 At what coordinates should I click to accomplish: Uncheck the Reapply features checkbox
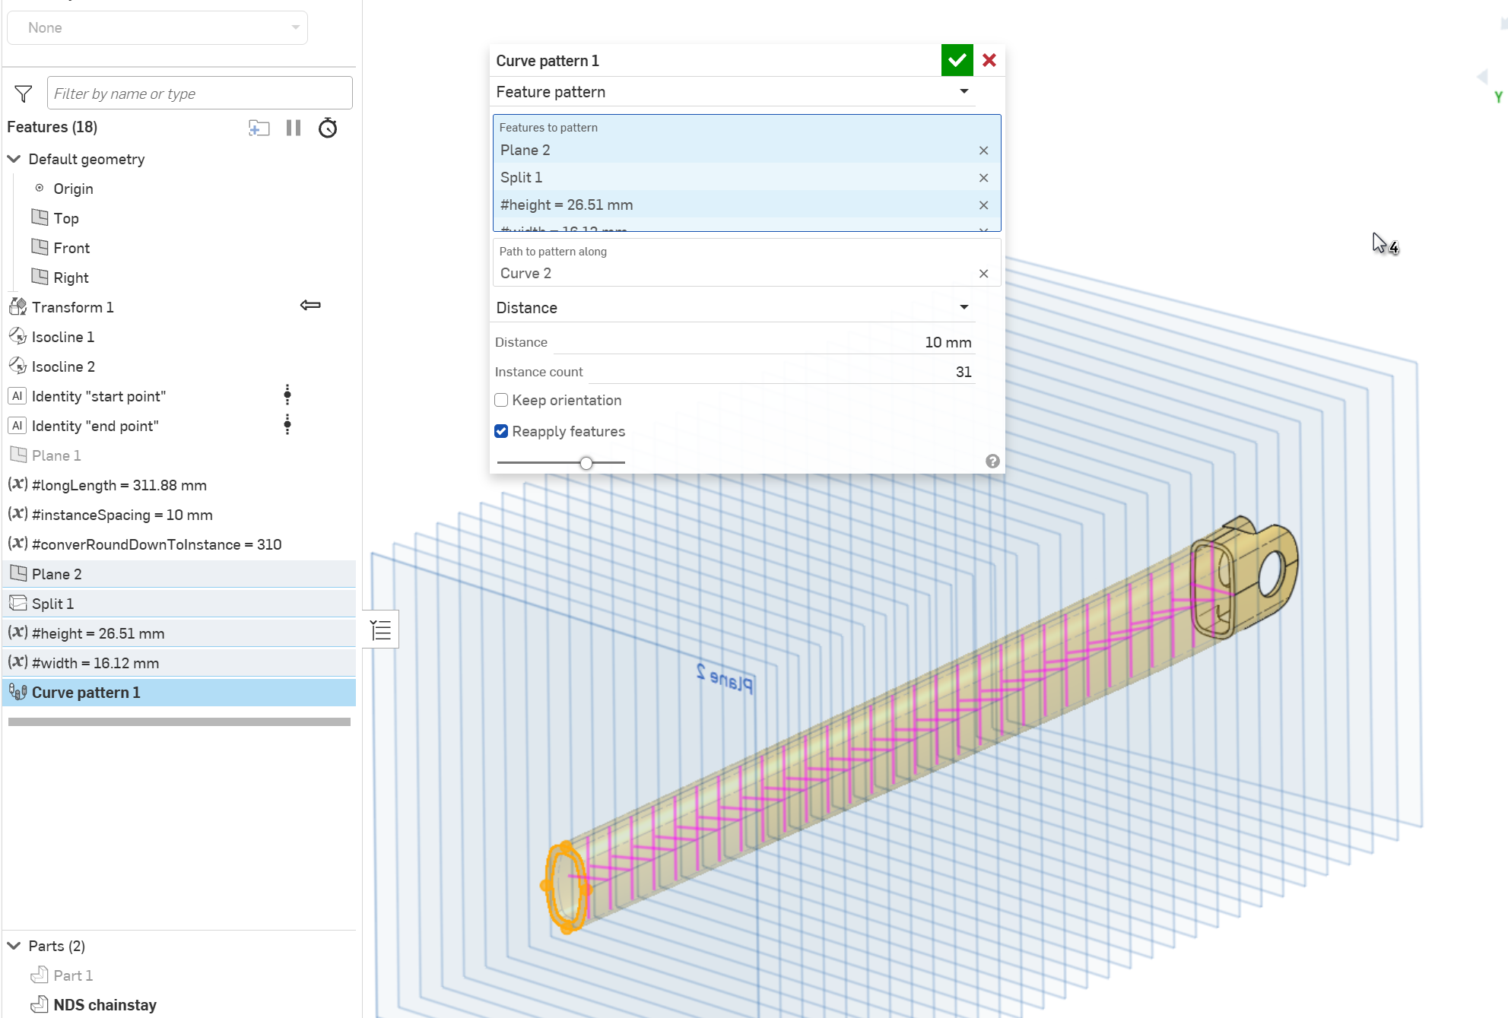click(501, 431)
